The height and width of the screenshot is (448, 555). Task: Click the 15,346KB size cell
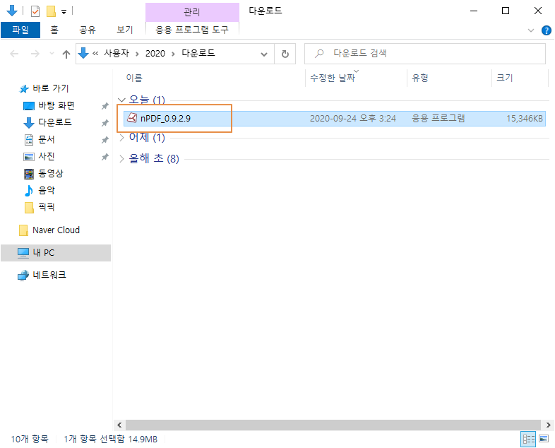(x=524, y=118)
